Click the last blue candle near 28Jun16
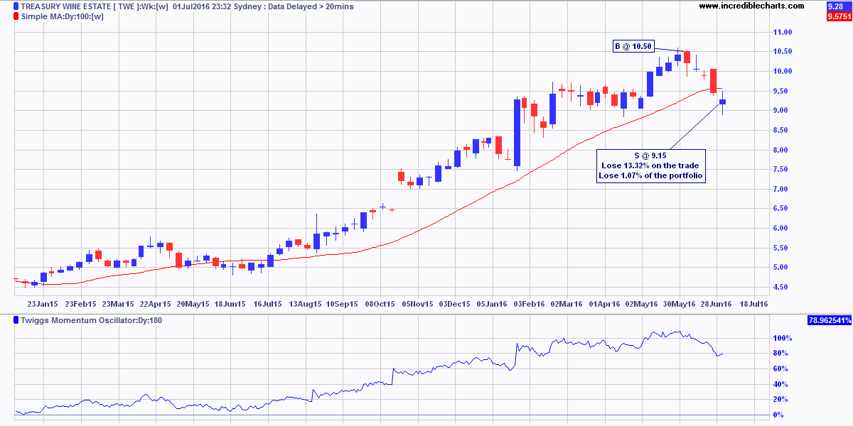 click(722, 102)
